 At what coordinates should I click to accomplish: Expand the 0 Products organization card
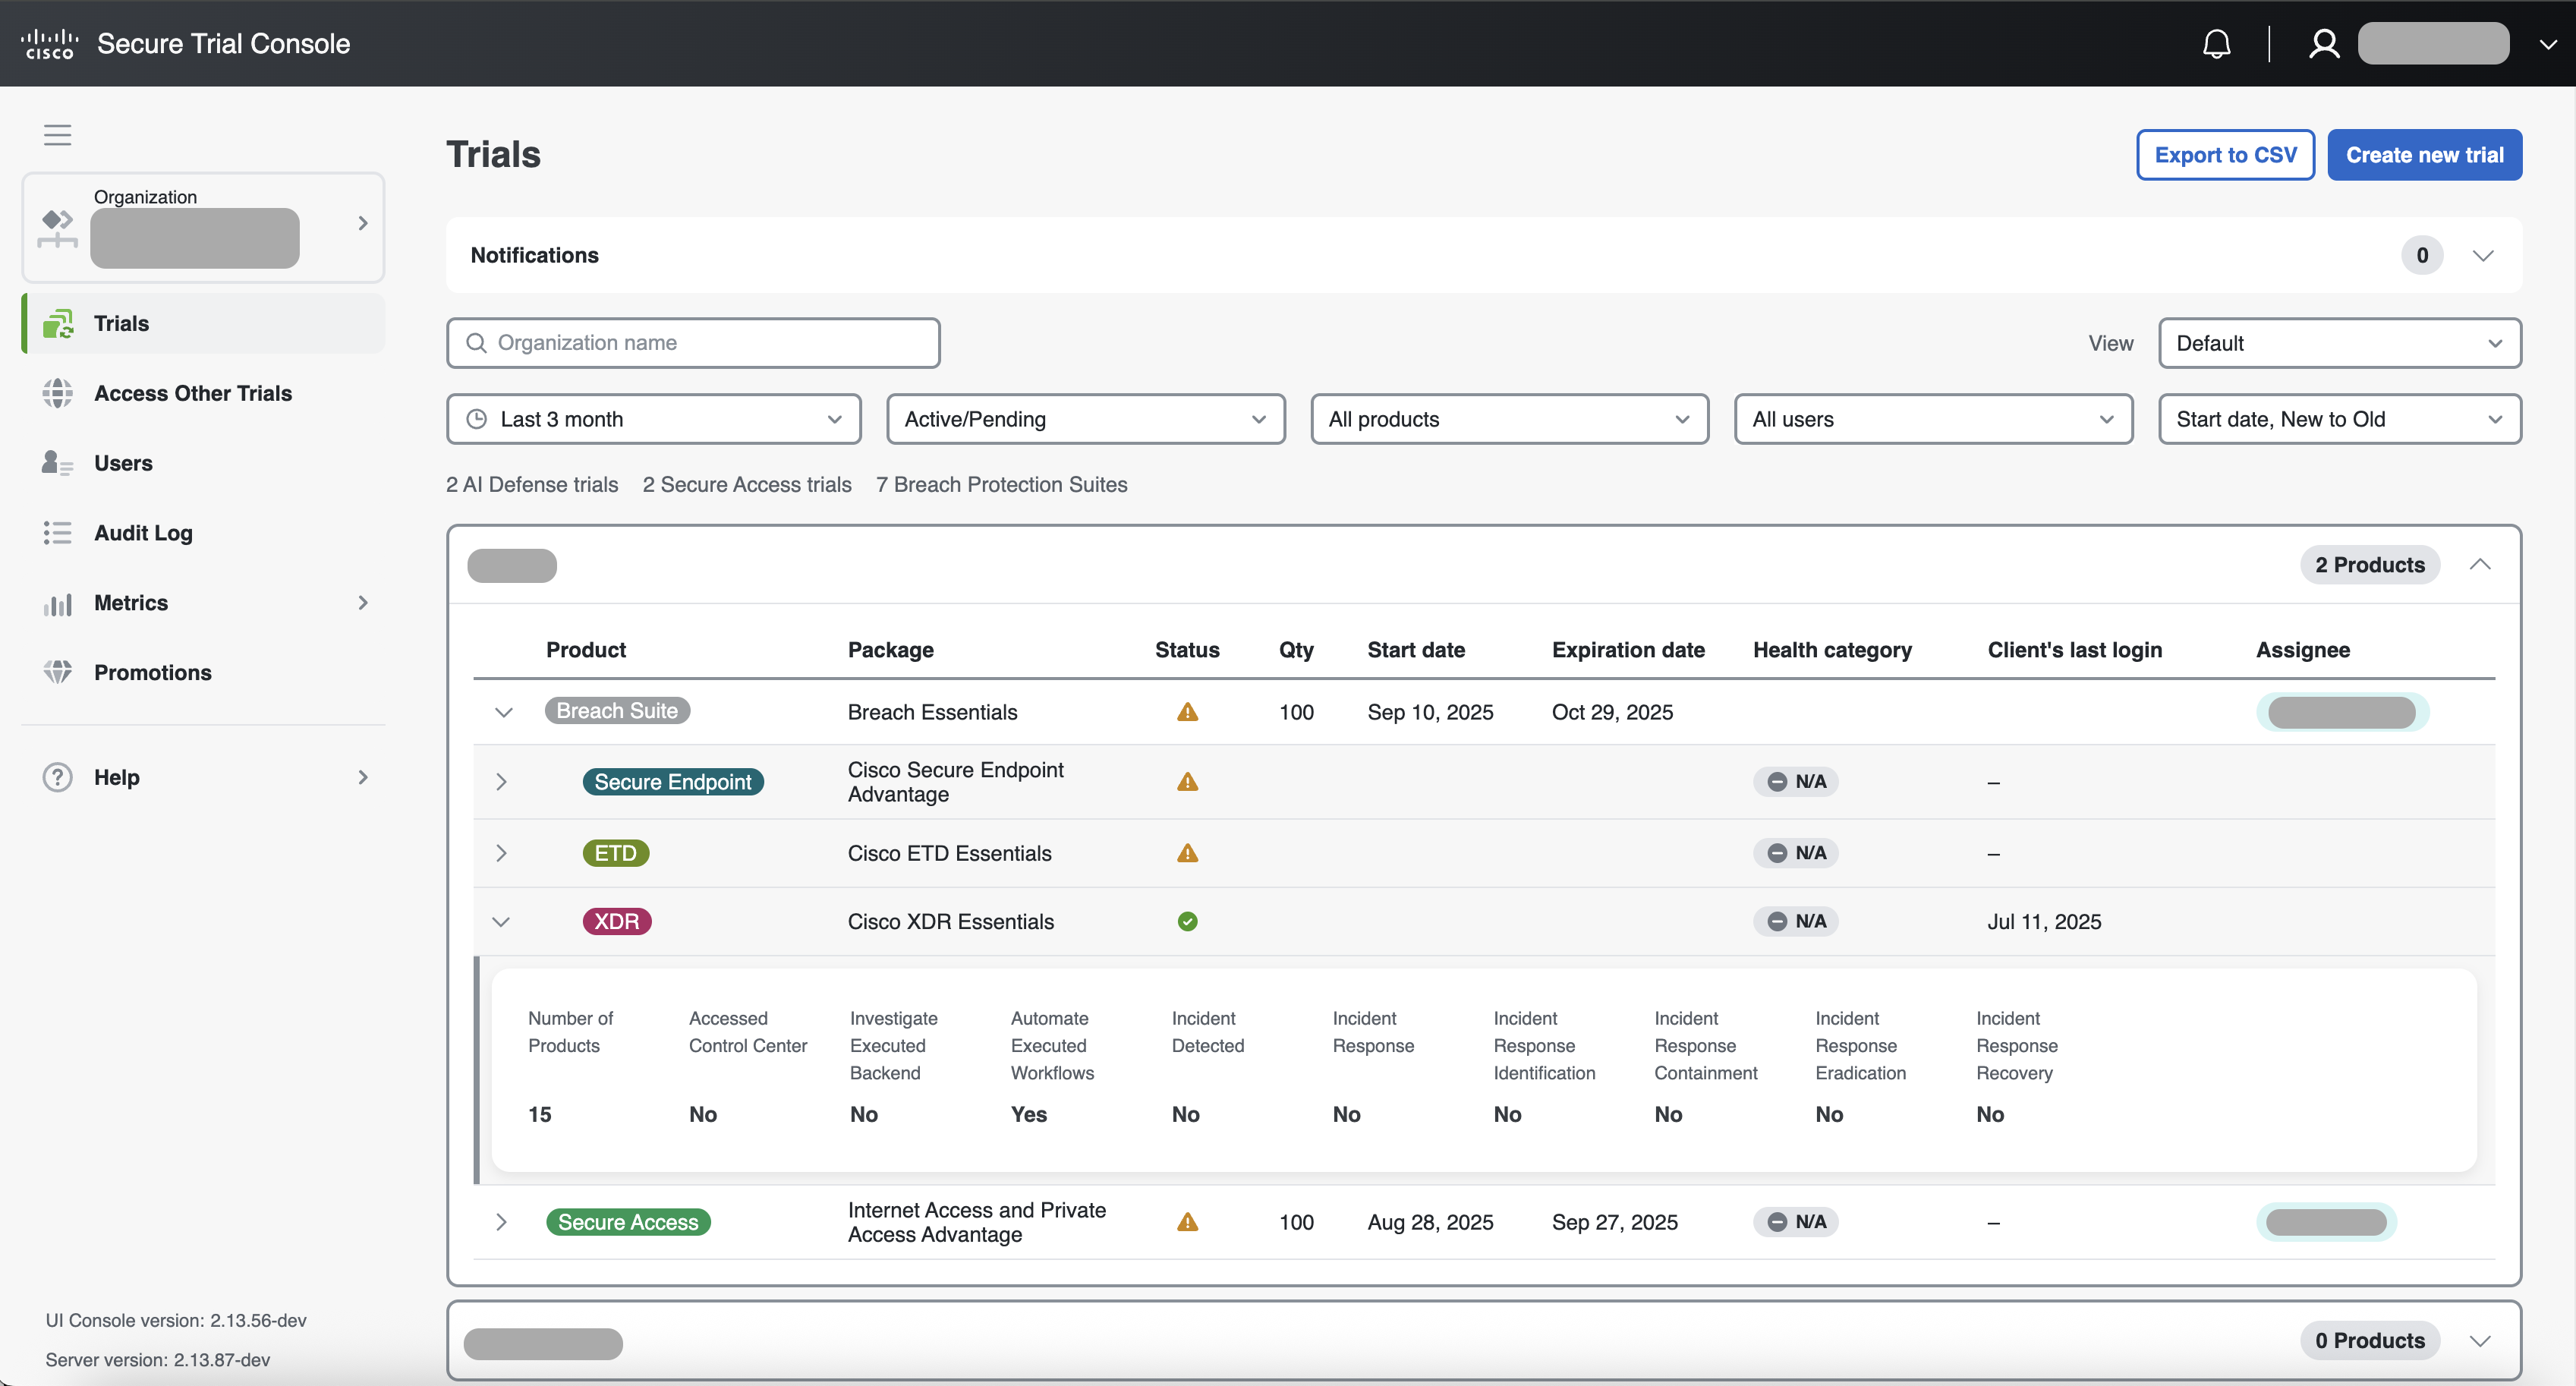click(x=2480, y=1341)
